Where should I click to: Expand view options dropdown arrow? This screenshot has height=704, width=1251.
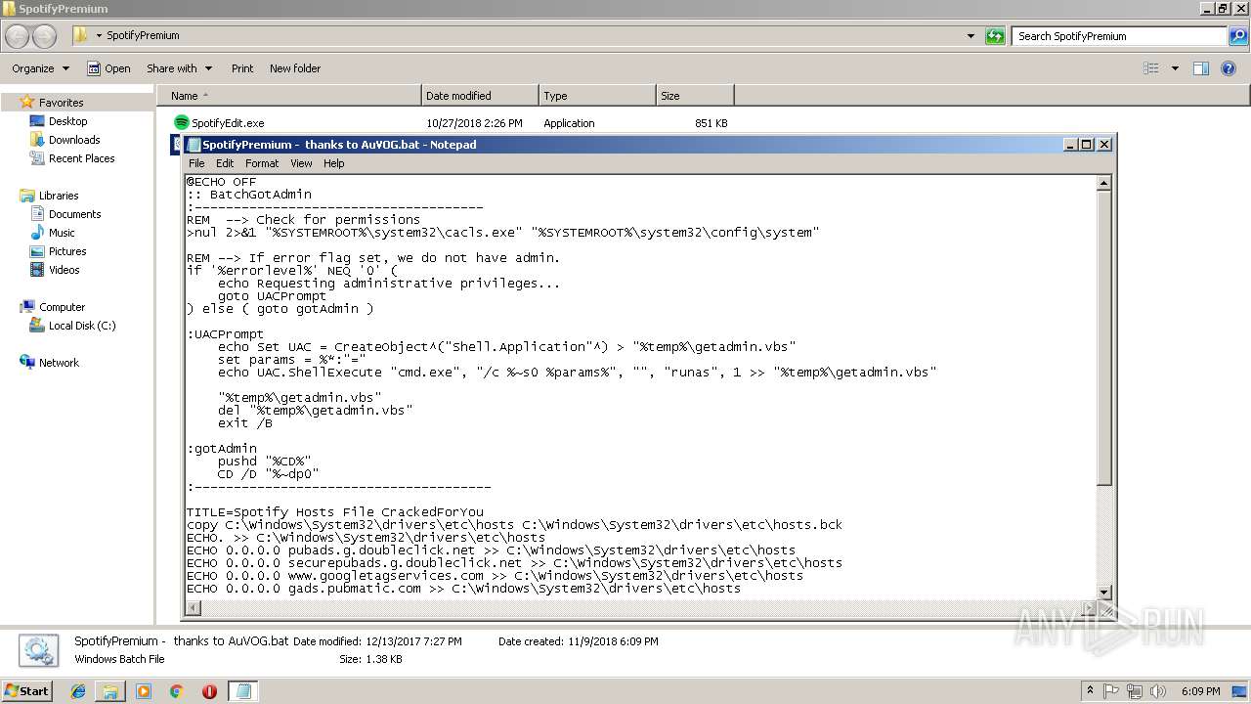point(1175,68)
